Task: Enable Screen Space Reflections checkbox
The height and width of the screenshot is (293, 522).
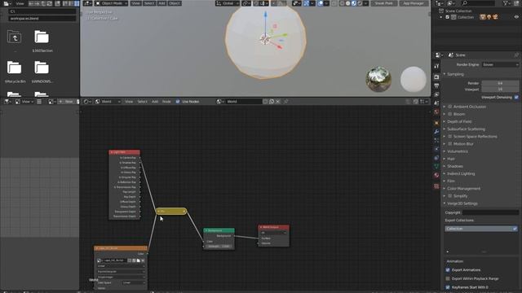Action: [x=449, y=137]
